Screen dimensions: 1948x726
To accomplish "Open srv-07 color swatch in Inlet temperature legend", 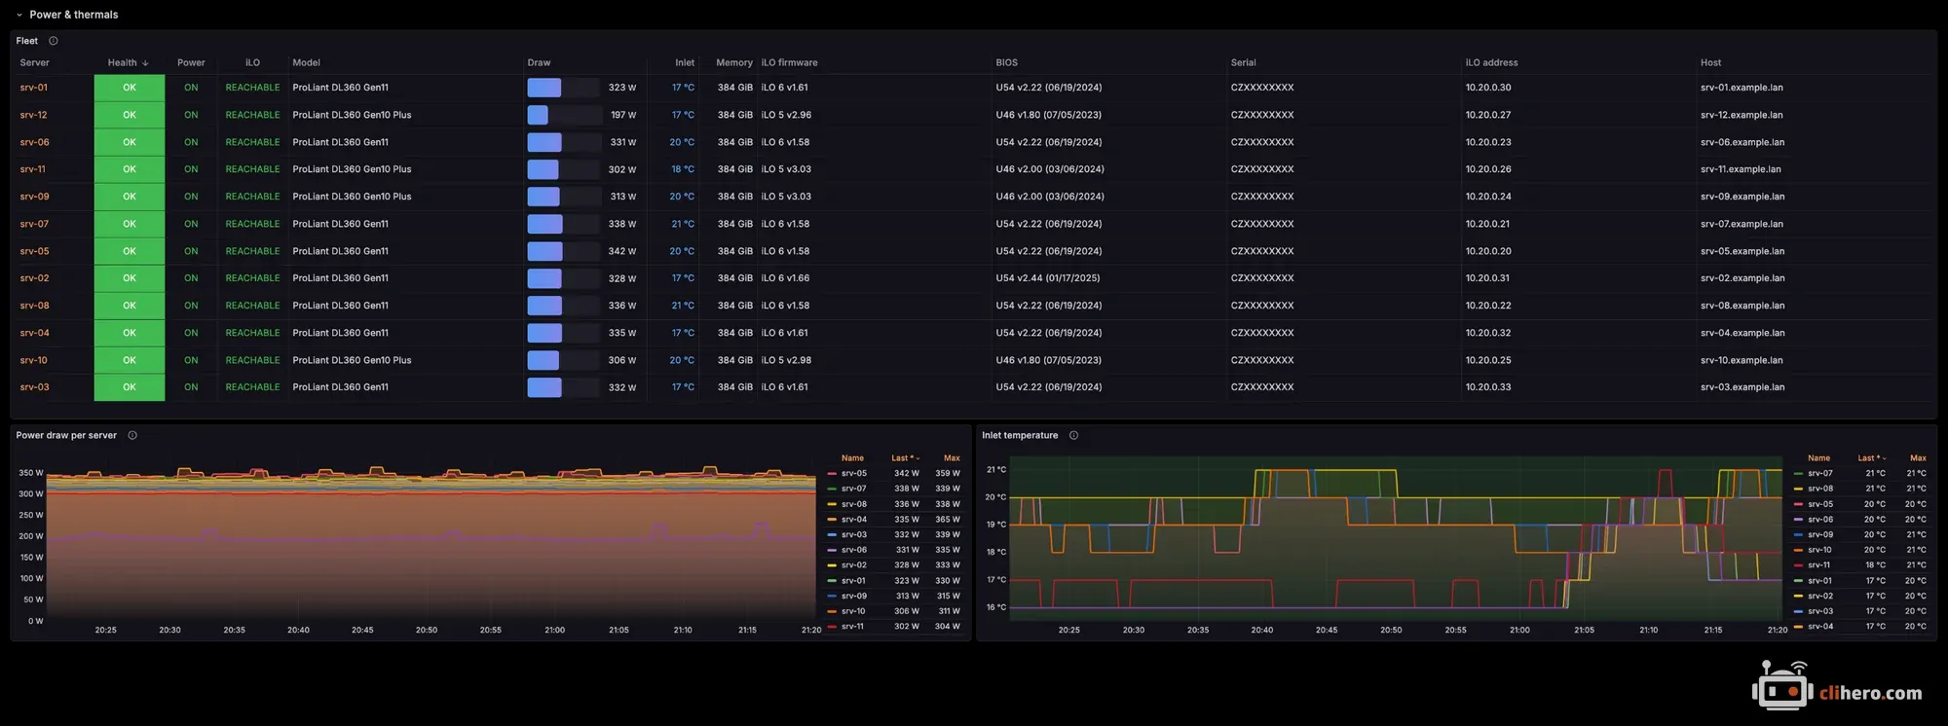I will point(1798,474).
